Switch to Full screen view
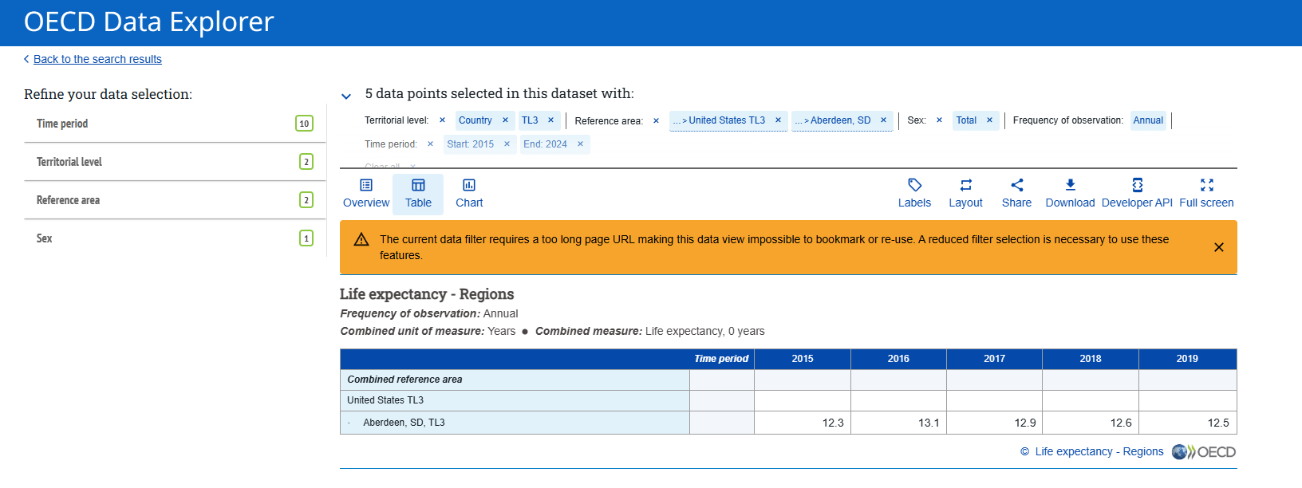Viewport: 1302px width, 488px height. coord(1206,194)
